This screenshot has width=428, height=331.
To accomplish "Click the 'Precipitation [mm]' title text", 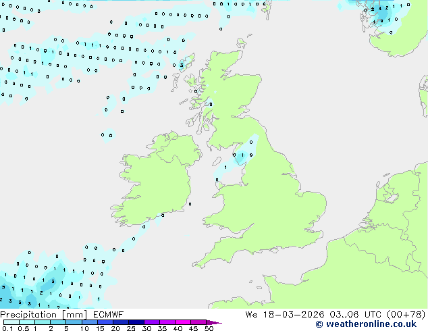I will tap(43, 315).
